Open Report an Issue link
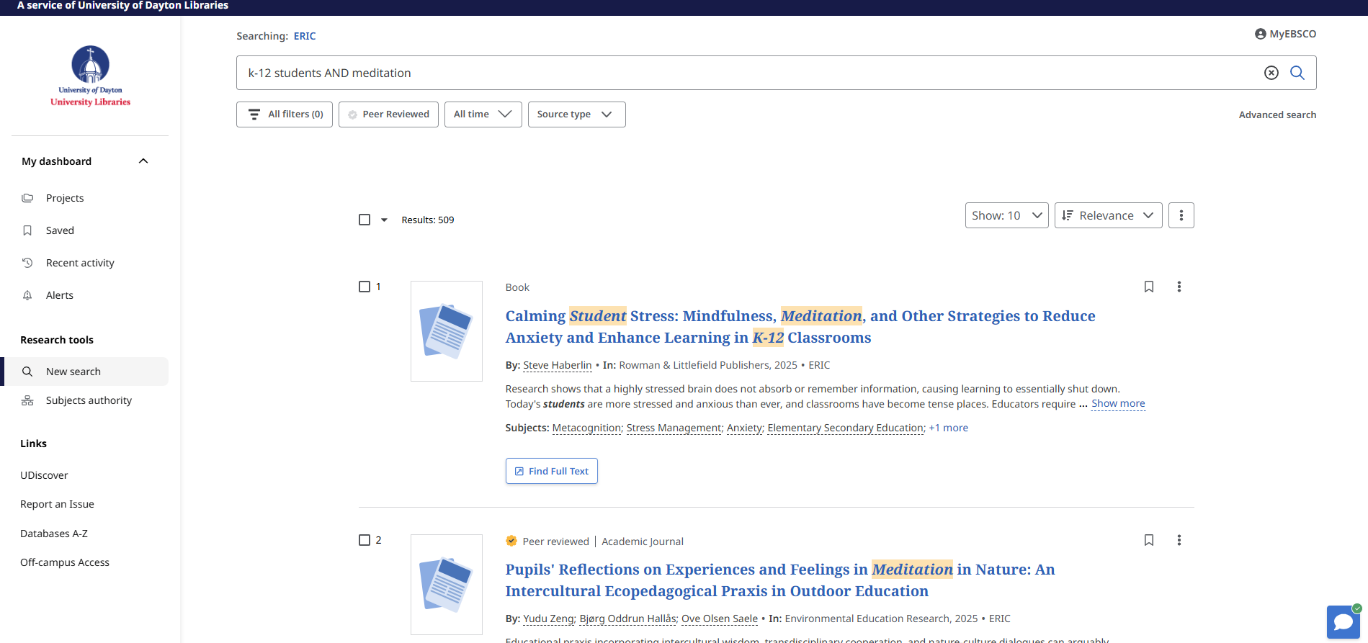Image resolution: width=1368 pixels, height=643 pixels. click(x=57, y=504)
